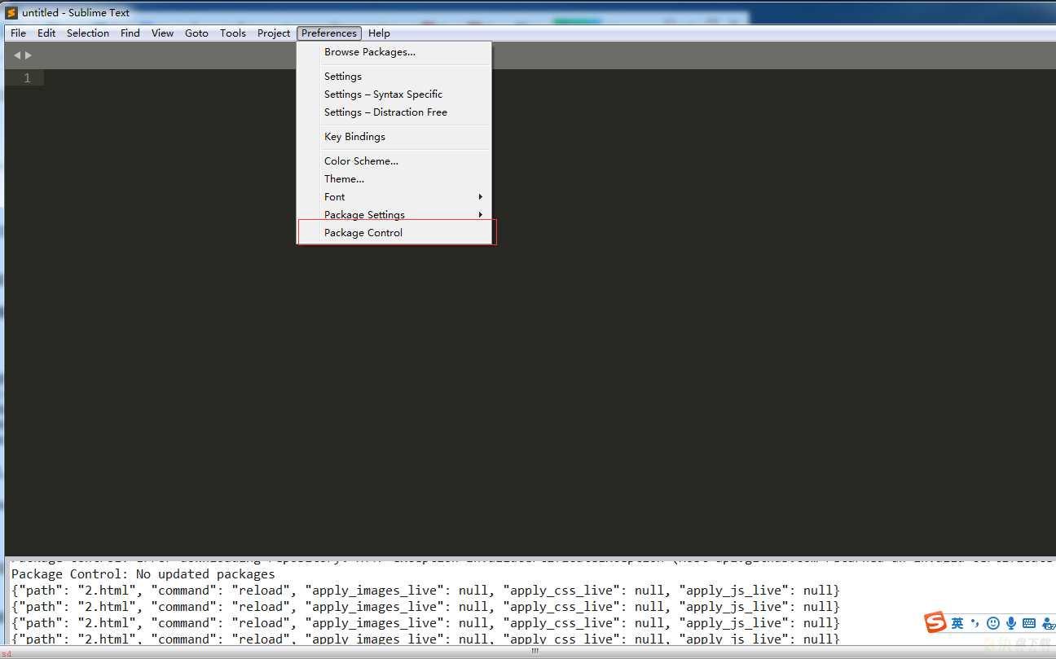The width and height of the screenshot is (1056, 659).
Task: Open the View menu
Action: pyautogui.click(x=162, y=33)
